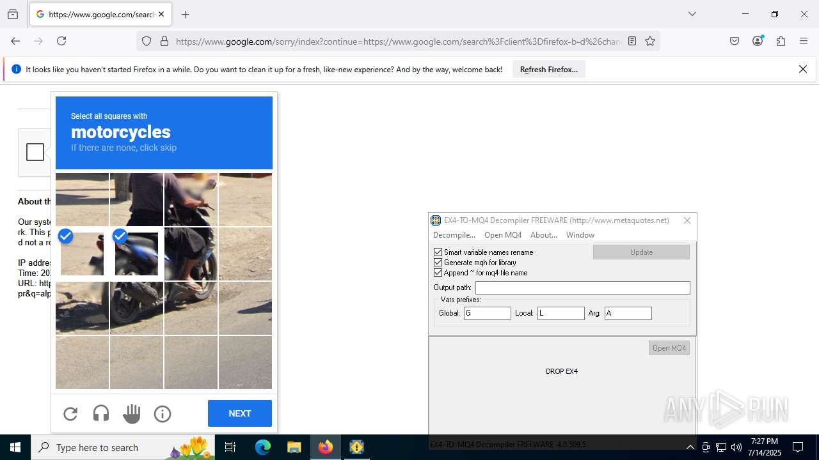Open the extensions puzzle icon

click(x=781, y=41)
